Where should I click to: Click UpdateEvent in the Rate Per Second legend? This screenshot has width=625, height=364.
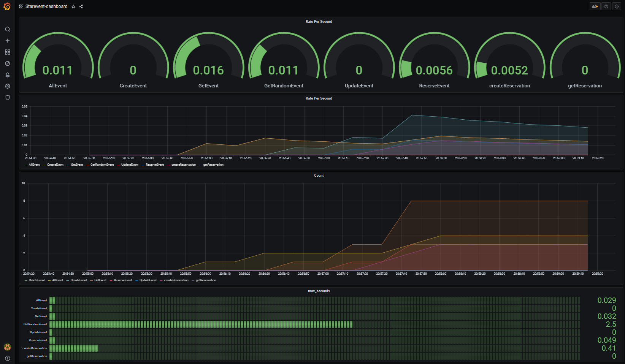pyautogui.click(x=130, y=165)
